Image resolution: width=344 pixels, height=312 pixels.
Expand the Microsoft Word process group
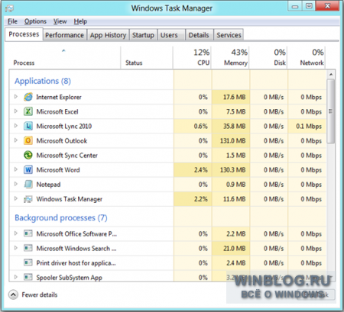point(16,169)
